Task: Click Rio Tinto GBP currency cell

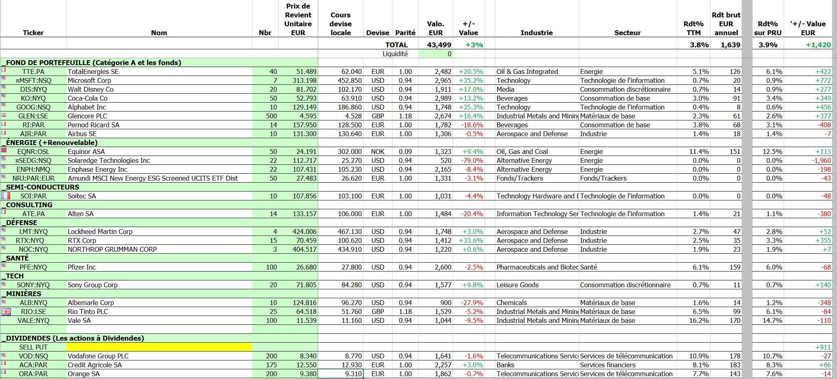Action: point(378,312)
